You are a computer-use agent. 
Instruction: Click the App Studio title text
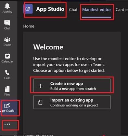(x=50, y=9)
